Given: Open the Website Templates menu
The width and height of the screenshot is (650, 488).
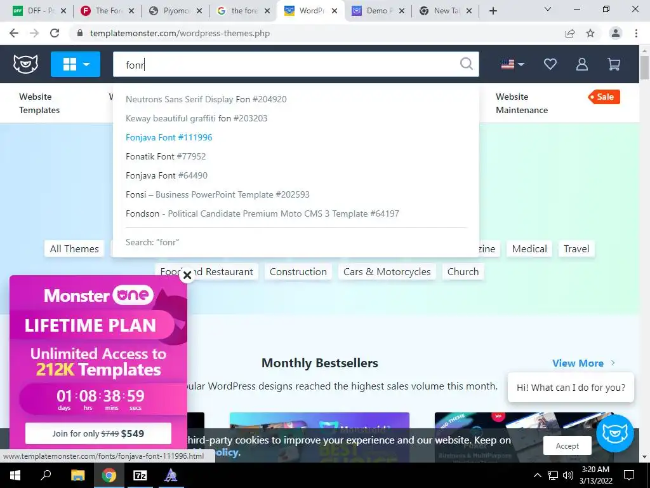Looking at the screenshot, I should [x=39, y=104].
